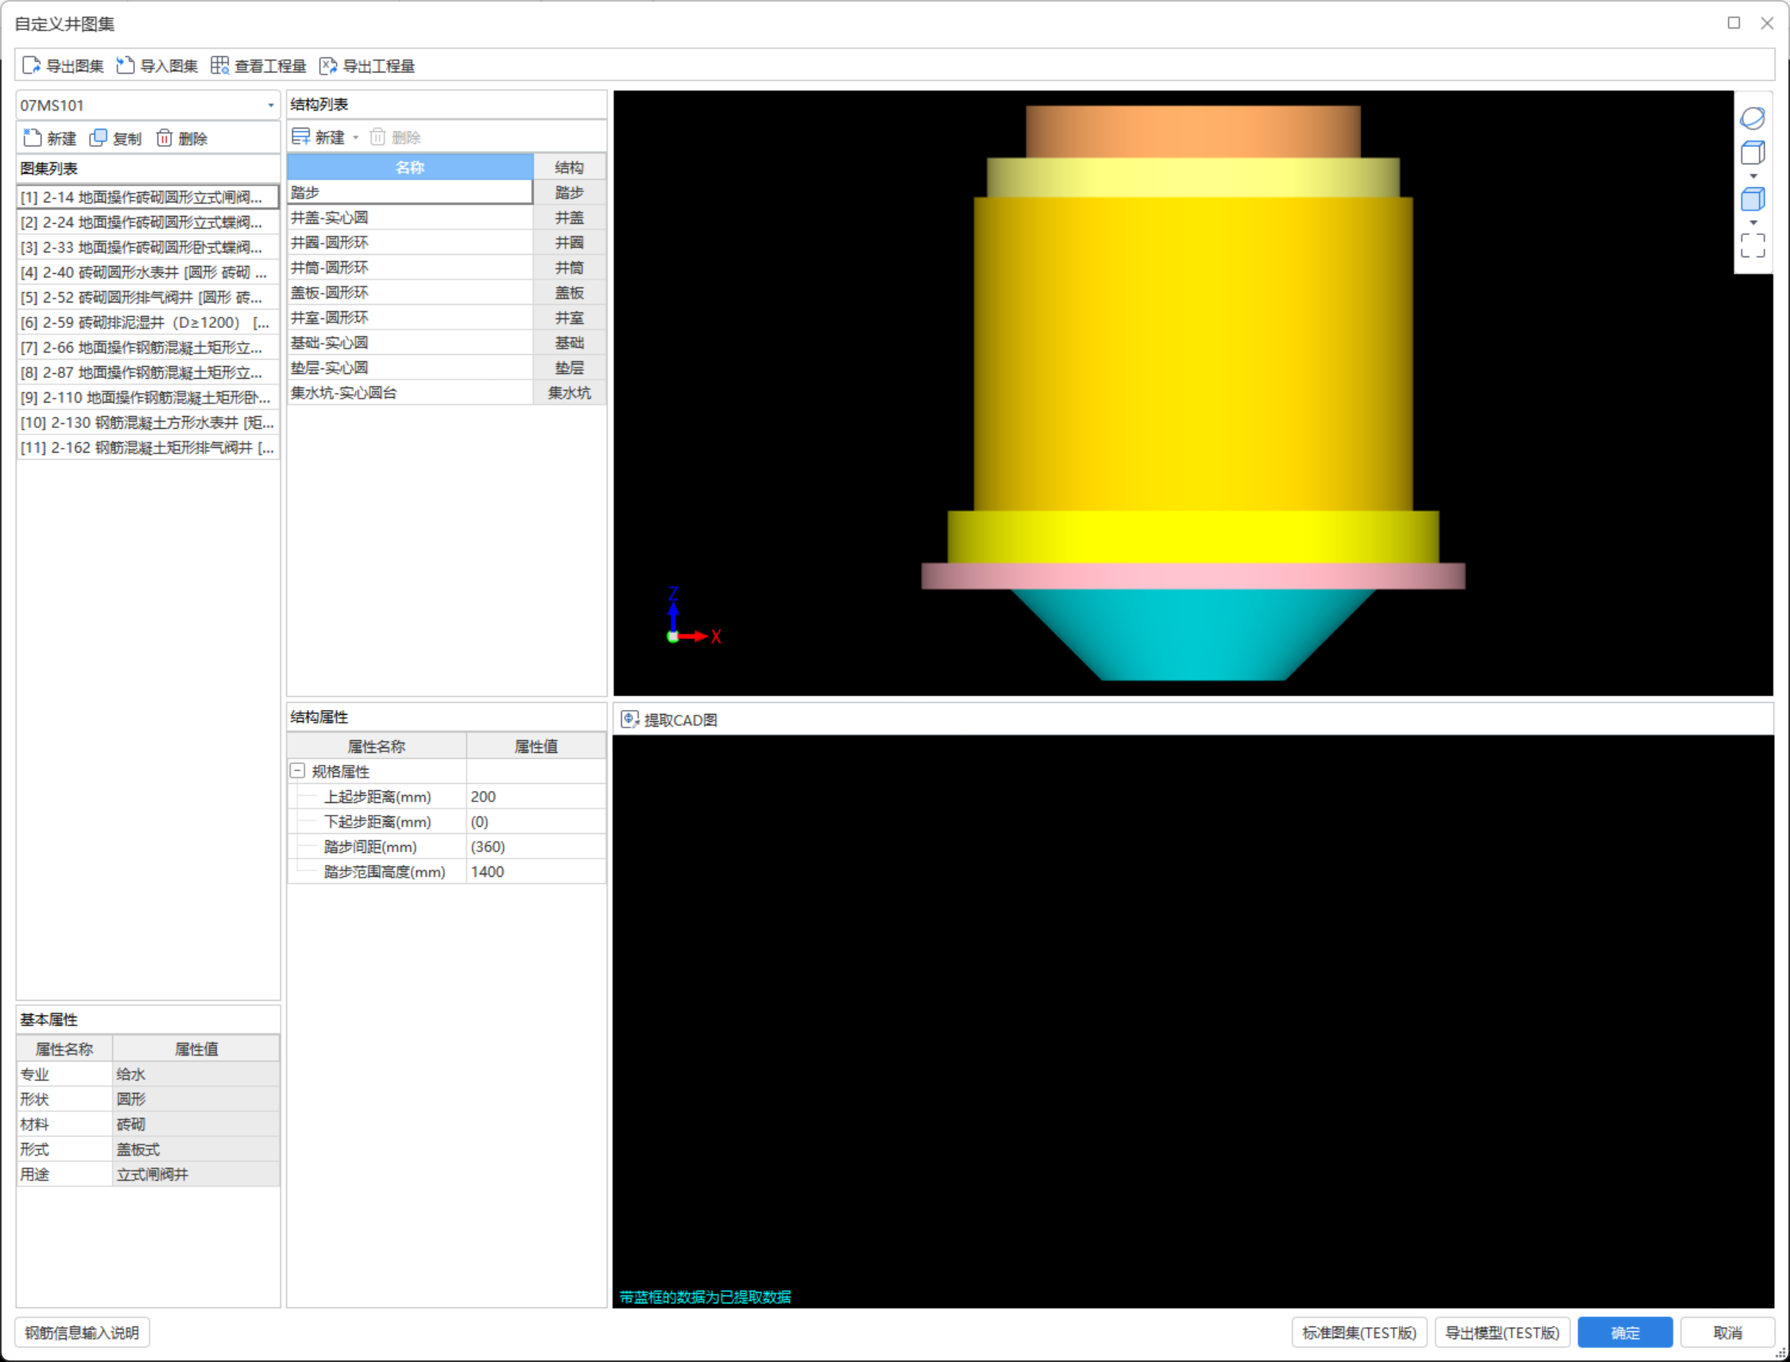
Task: Open the 新建 structure dropdown arrow
Action: (355, 138)
